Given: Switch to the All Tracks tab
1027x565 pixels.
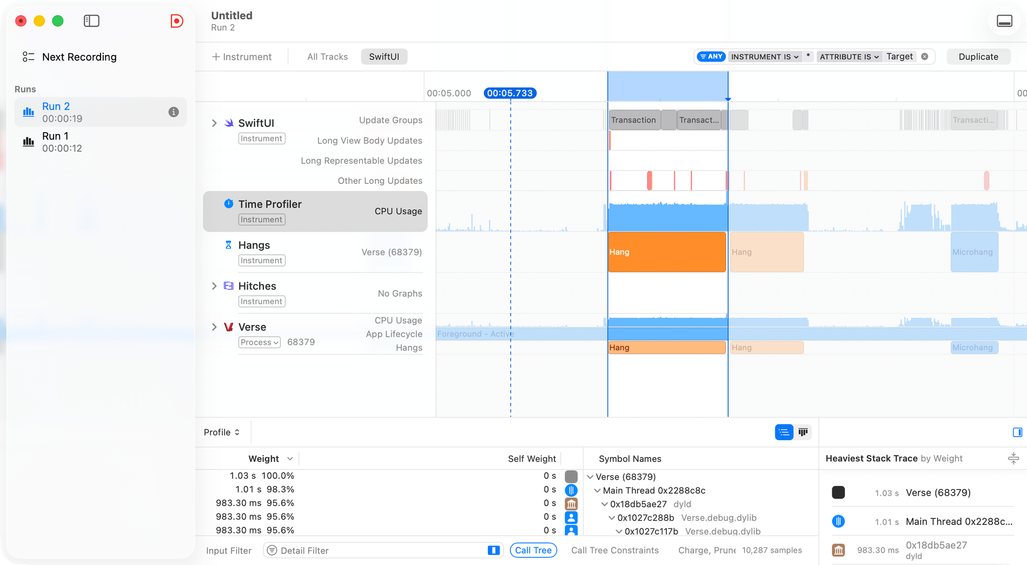Looking at the screenshot, I should [x=327, y=56].
